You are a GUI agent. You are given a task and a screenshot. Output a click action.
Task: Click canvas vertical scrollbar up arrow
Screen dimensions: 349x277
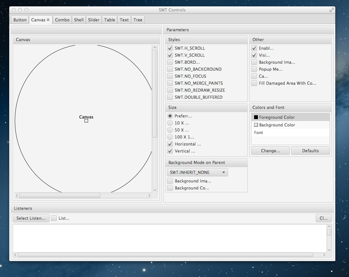(155, 47)
